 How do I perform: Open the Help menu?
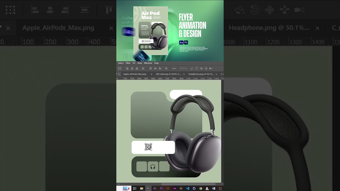(156, 63)
